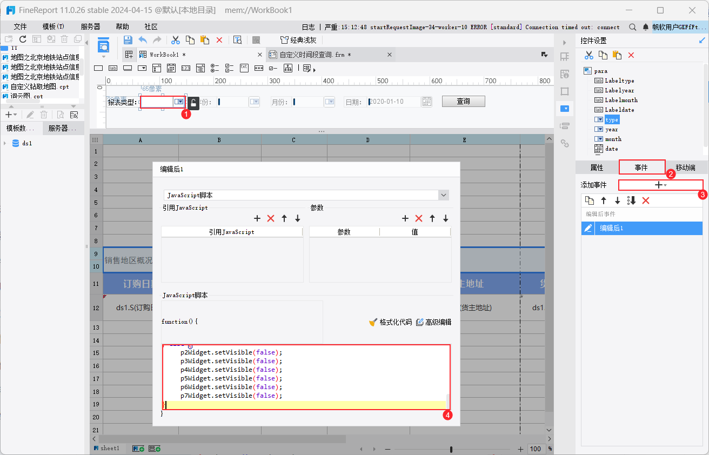Toggle the lock icon beside type widget

coord(193,103)
